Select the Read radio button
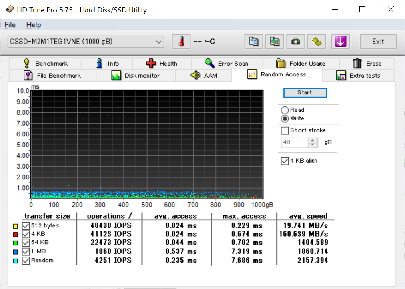 coord(285,110)
